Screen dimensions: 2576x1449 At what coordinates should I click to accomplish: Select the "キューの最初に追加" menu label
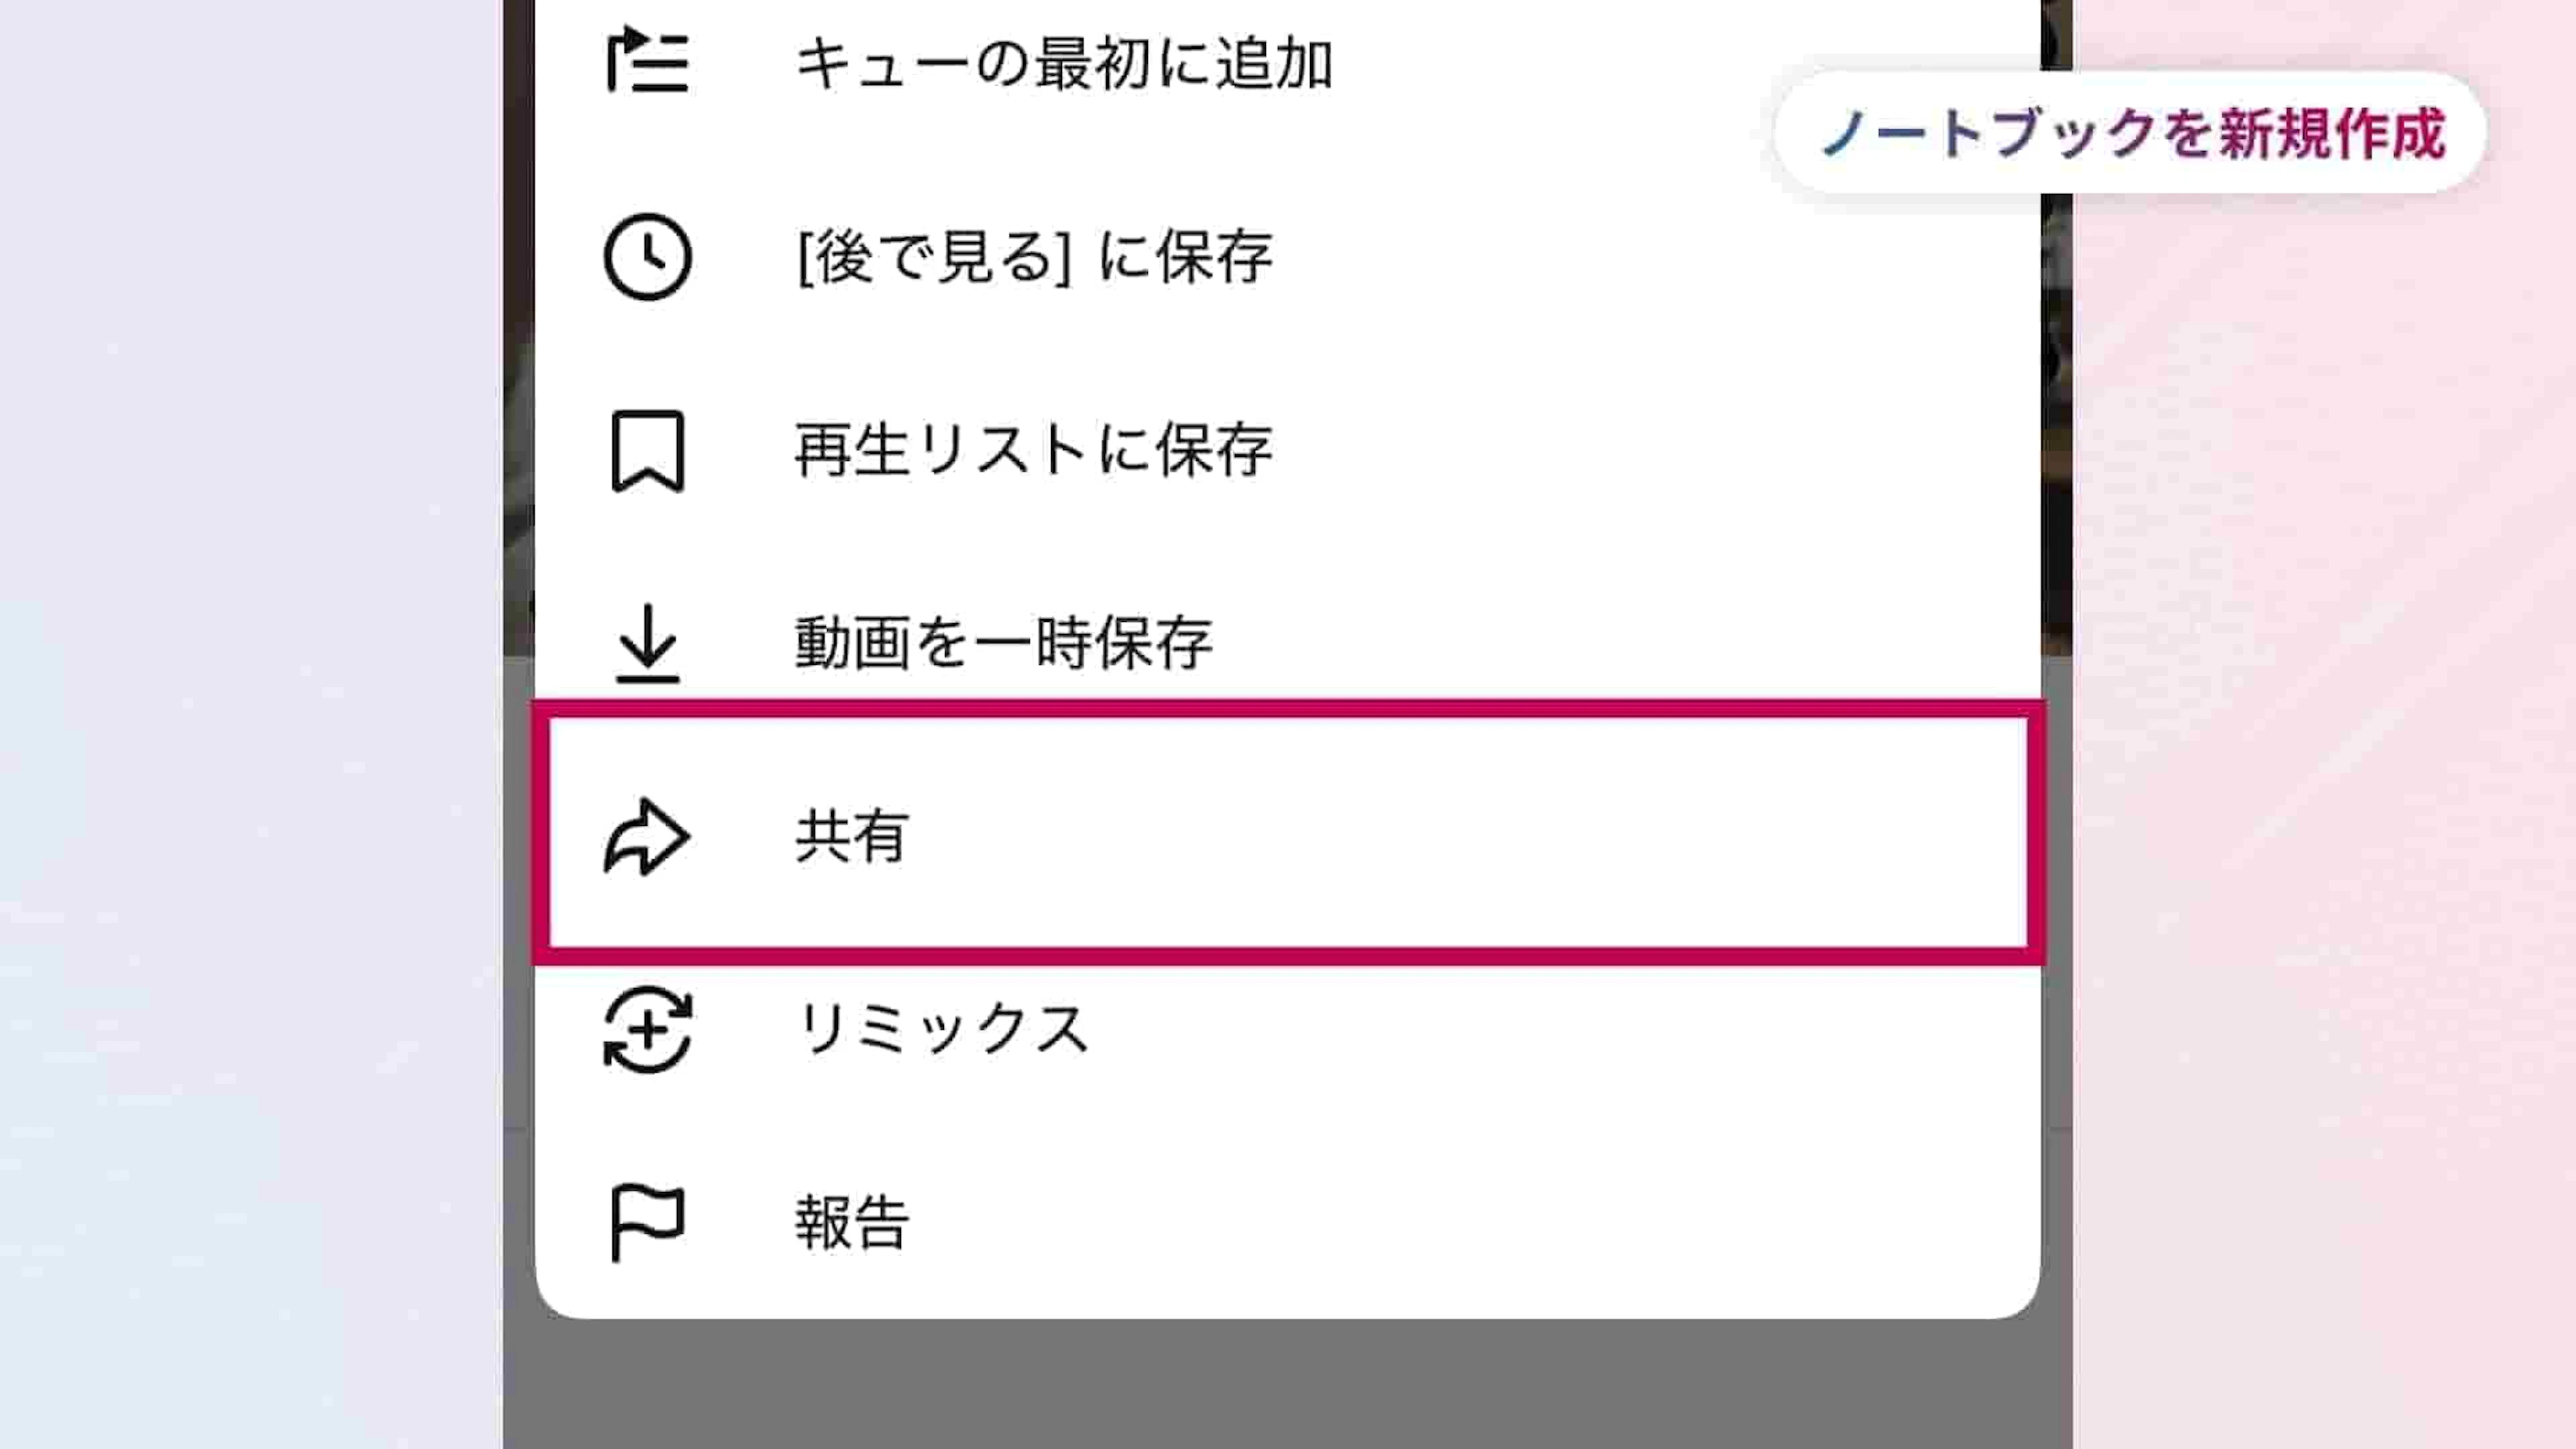(1063, 64)
